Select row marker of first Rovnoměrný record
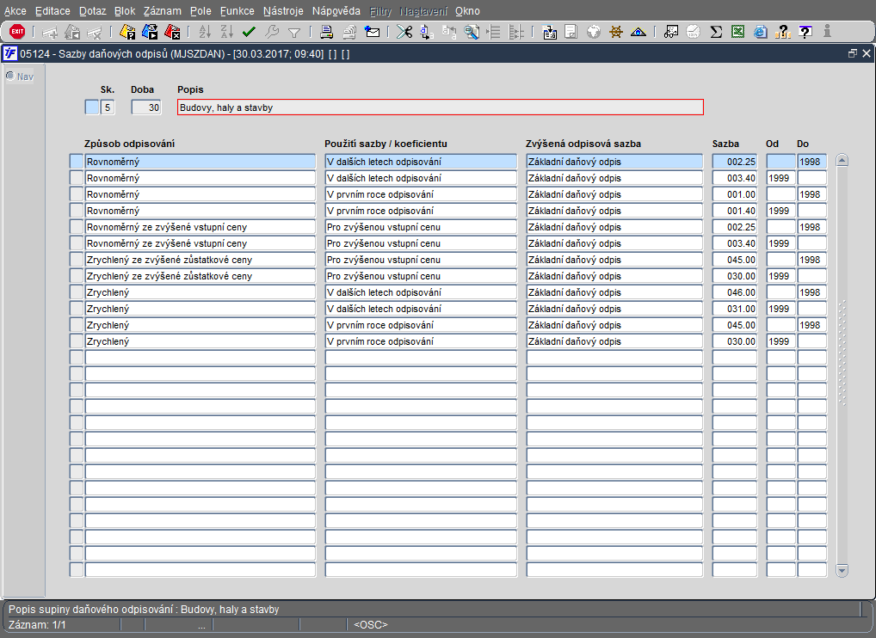Image resolution: width=876 pixels, height=638 pixels. click(x=76, y=162)
